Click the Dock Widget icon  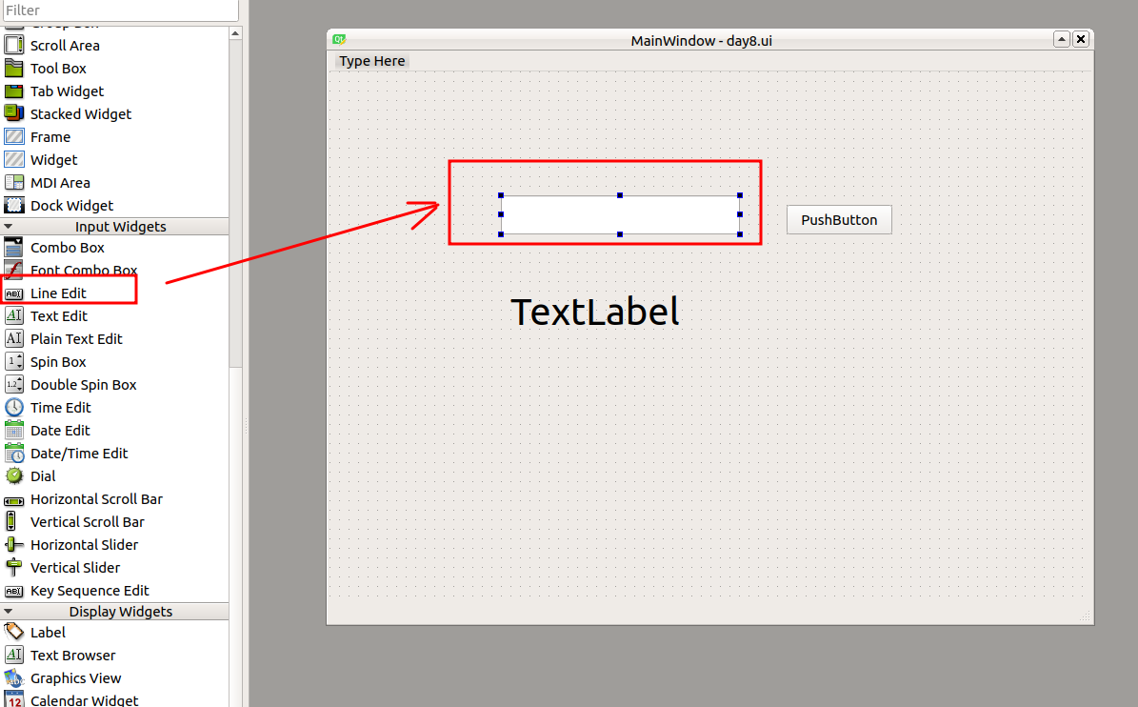pyautogui.click(x=14, y=206)
